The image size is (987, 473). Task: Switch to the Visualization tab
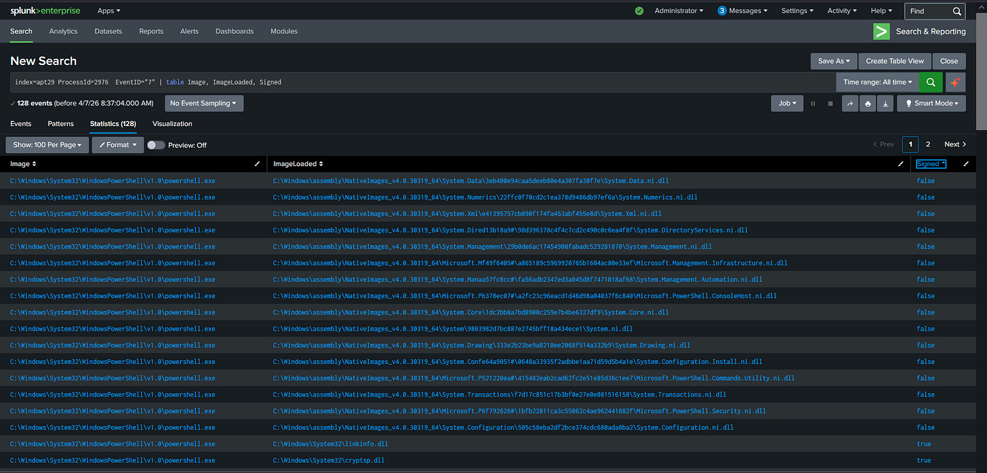point(172,124)
